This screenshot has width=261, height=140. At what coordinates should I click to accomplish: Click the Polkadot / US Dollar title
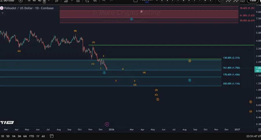(x=19, y=8)
